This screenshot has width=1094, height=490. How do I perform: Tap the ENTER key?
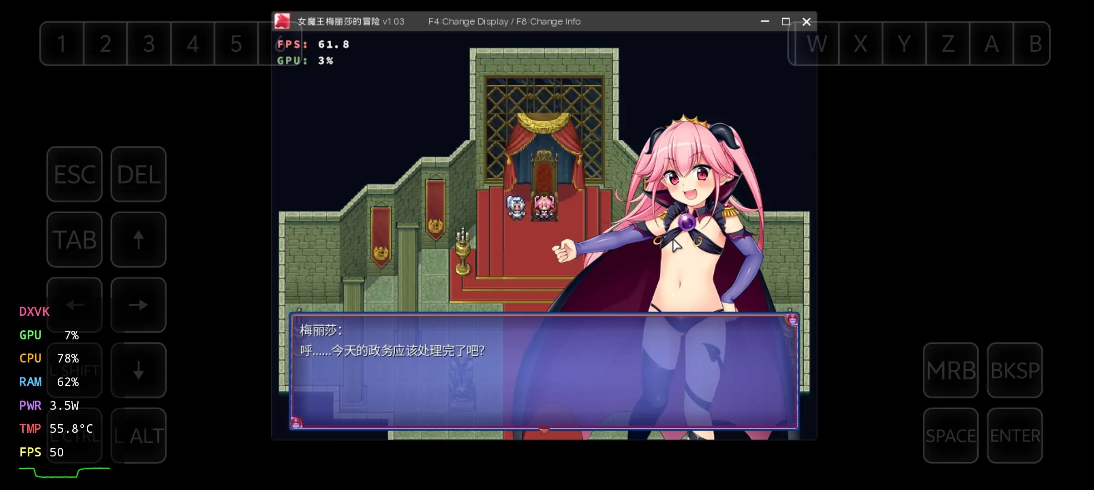[x=1014, y=436]
